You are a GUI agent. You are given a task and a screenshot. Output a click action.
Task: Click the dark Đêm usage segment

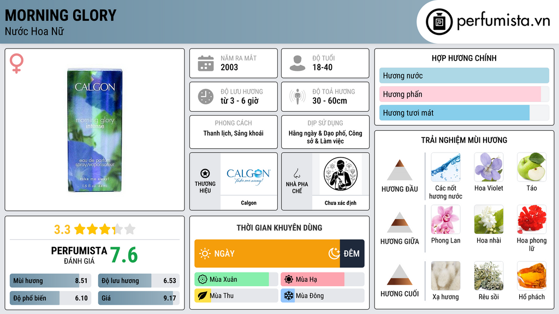[x=352, y=253]
